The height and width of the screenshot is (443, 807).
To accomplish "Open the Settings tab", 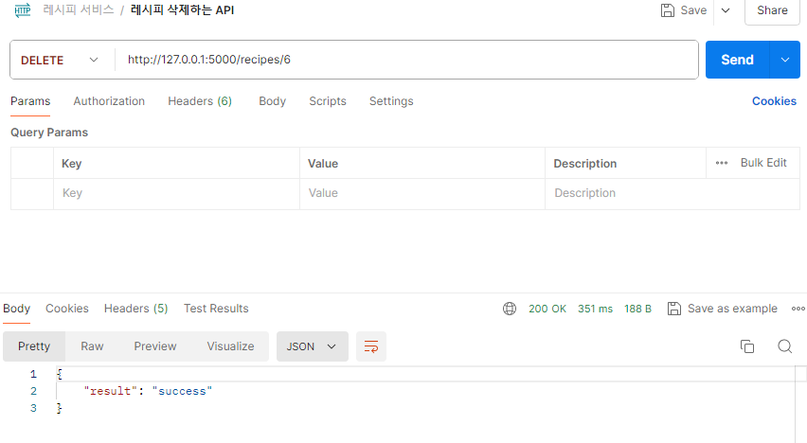I will point(391,101).
